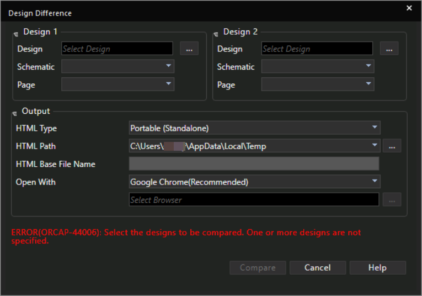Click the Design 1 Select Design field
The image size is (422, 296).
(117, 49)
